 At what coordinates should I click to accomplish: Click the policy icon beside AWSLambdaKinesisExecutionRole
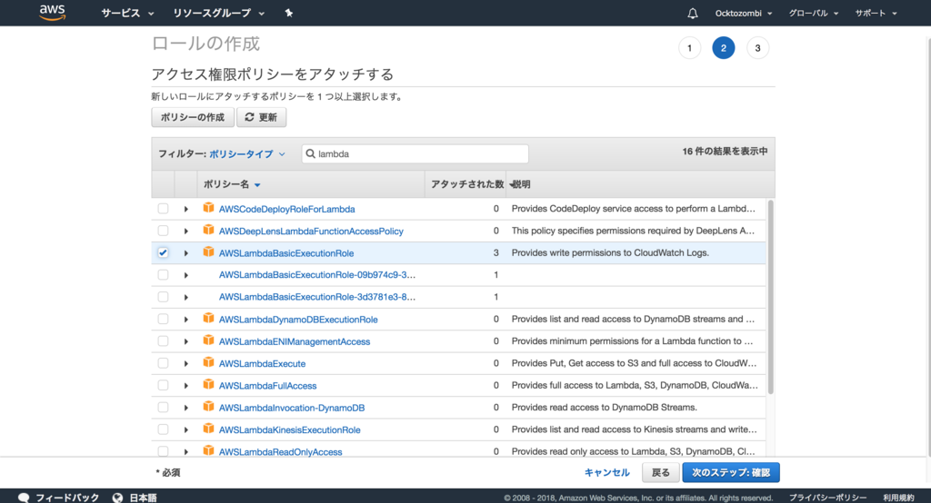pyautogui.click(x=208, y=429)
